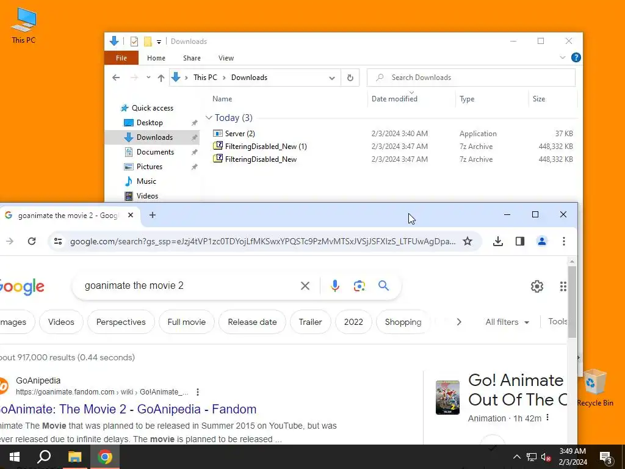Open Google Lens image search
Image resolution: width=625 pixels, height=469 pixels.
359,286
